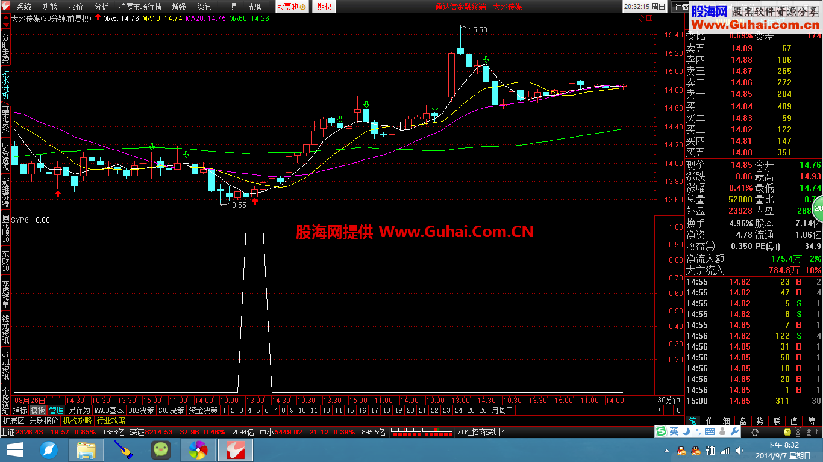Click the 股票池 button

[292, 7]
